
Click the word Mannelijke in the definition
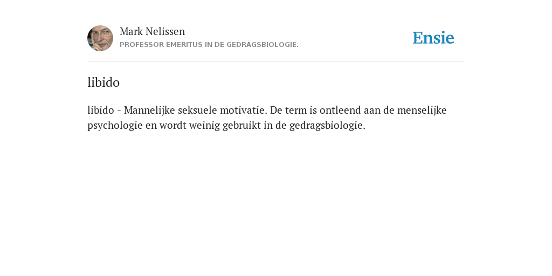149,111
